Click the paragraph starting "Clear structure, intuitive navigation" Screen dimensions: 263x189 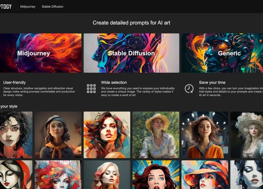39,92
